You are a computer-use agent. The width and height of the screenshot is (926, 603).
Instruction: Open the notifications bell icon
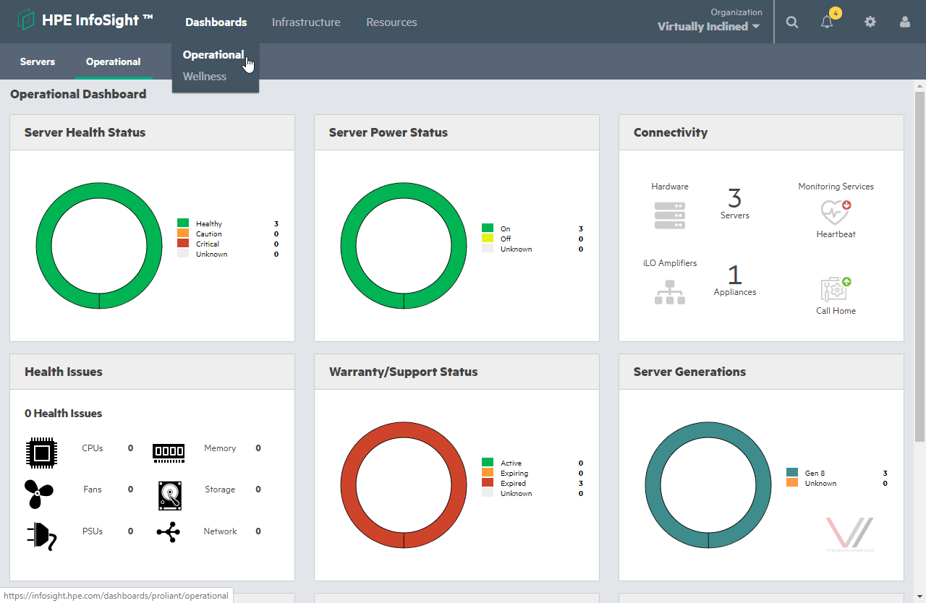pyautogui.click(x=827, y=22)
